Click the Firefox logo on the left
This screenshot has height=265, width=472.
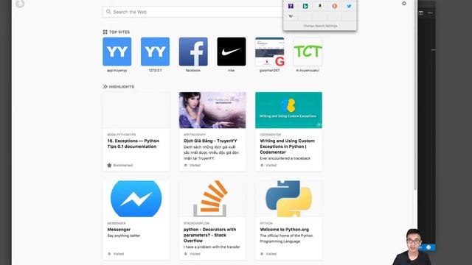click(x=20, y=4)
